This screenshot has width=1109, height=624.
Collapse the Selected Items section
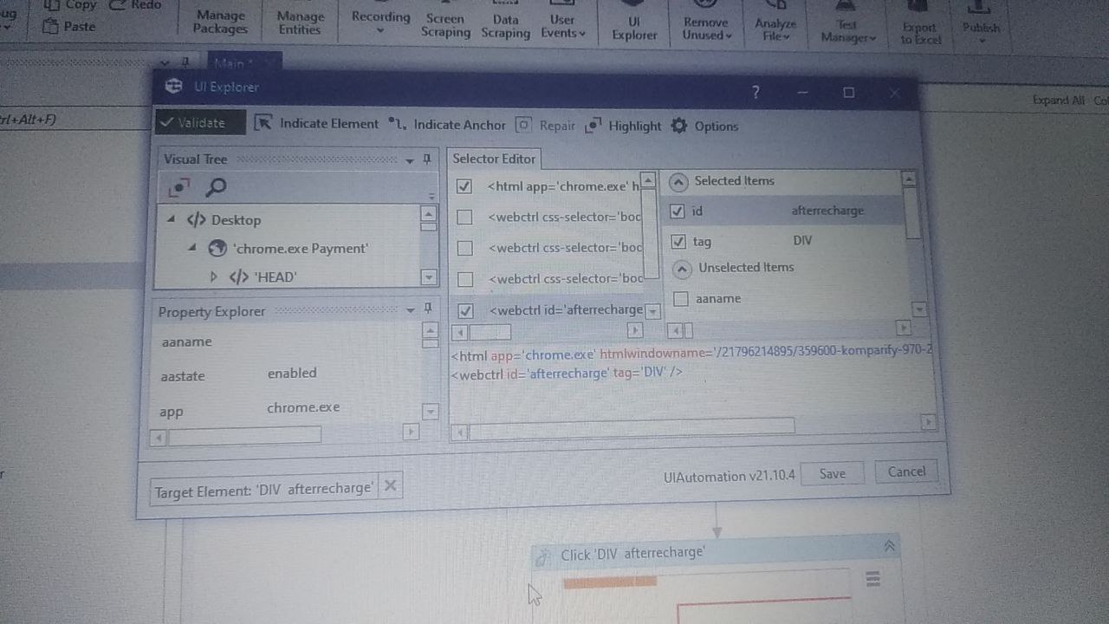click(x=679, y=182)
